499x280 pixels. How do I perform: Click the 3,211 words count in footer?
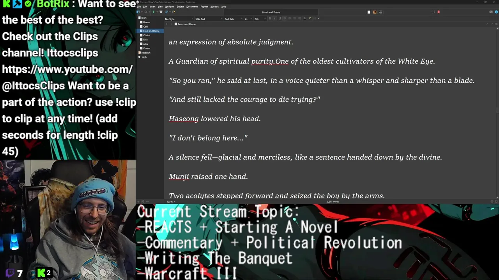coord(333,201)
